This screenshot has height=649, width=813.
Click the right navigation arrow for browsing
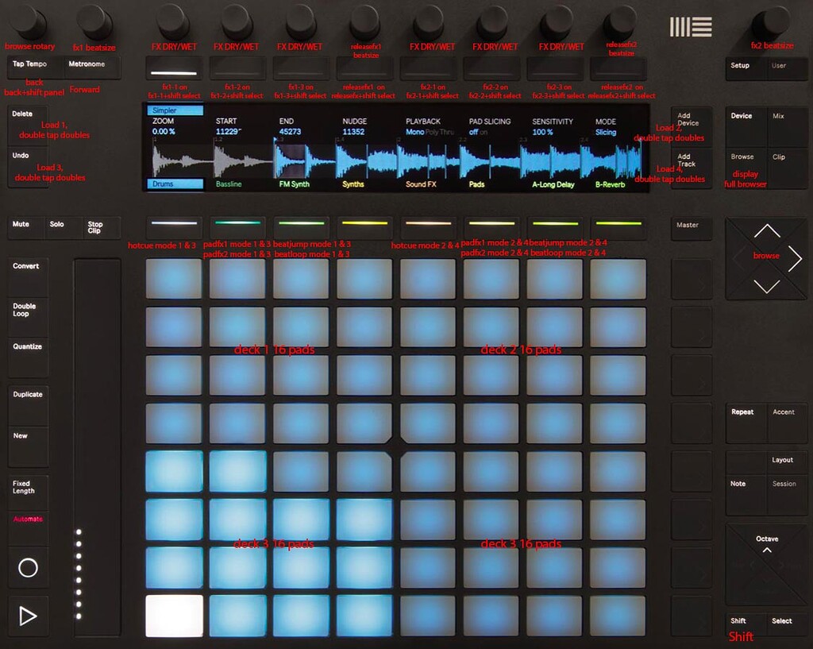[794, 258]
